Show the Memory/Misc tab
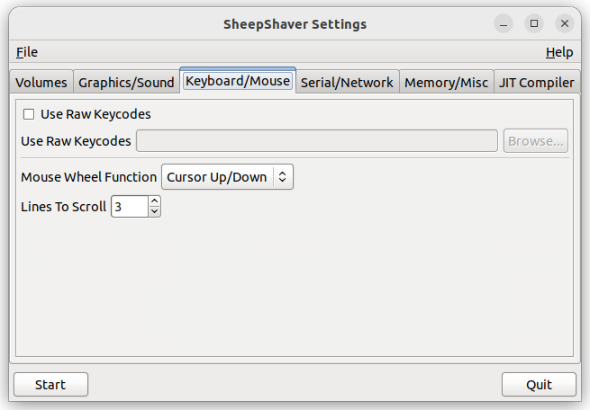590x410 pixels. pyautogui.click(x=446, y=82)
